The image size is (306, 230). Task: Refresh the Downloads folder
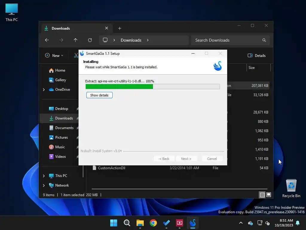click(90, 40)
